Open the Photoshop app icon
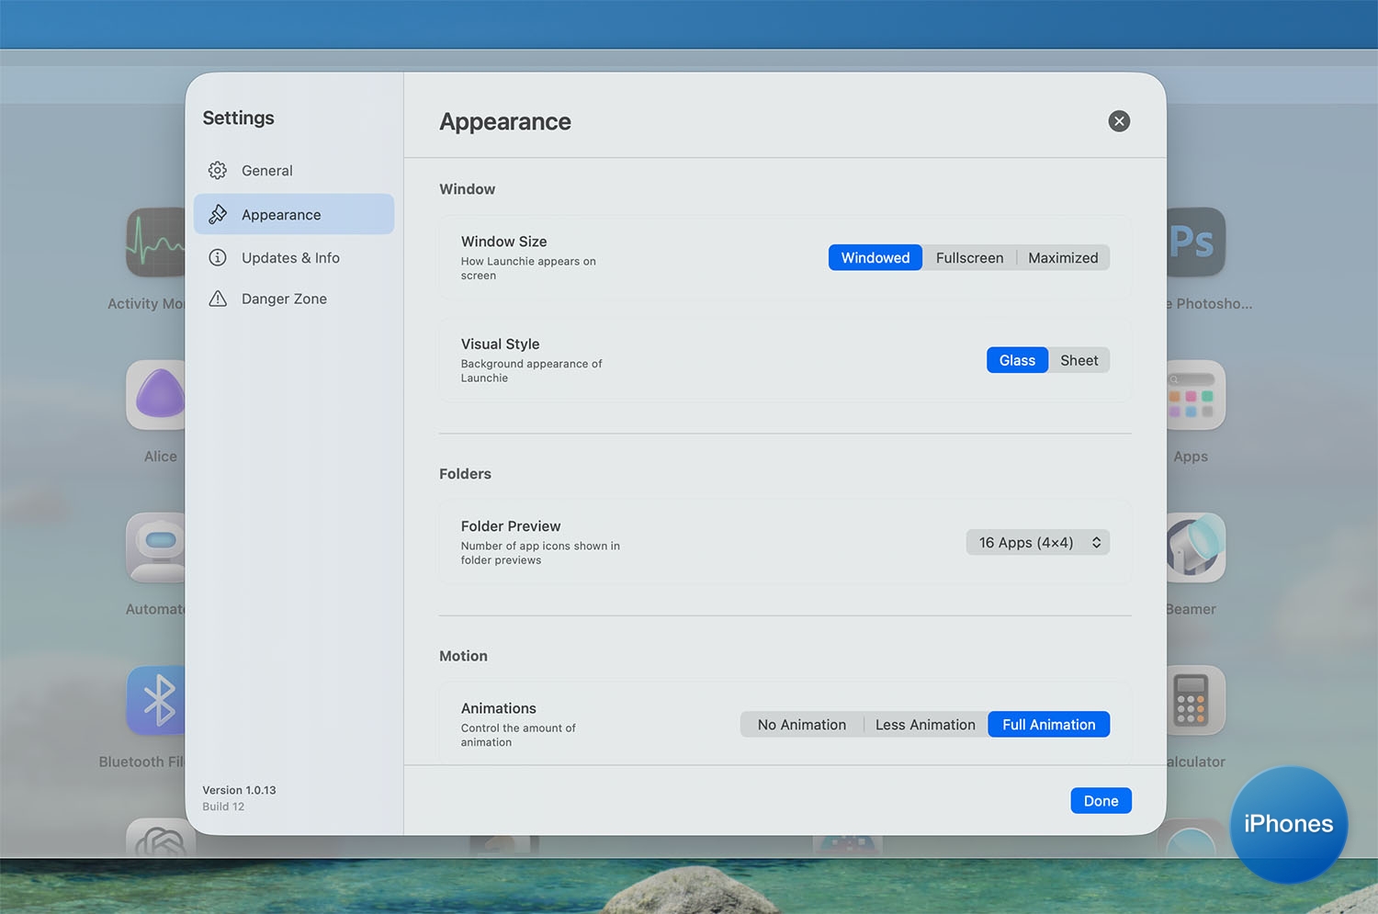 [1196, 243]
